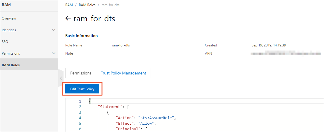
Task: Click the RAM sidebar heading
Action: (6, 5)
